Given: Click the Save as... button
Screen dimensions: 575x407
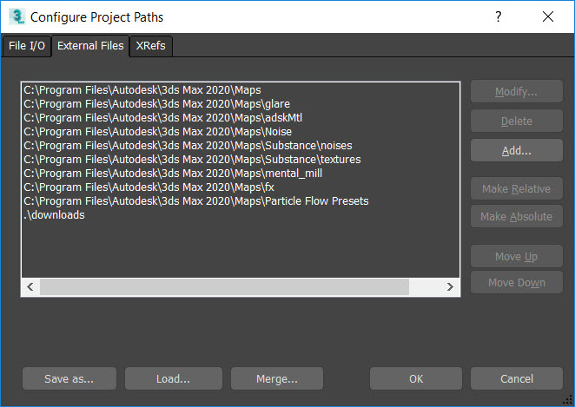Looking at the screenshot, I should click(x=69, y=378).
